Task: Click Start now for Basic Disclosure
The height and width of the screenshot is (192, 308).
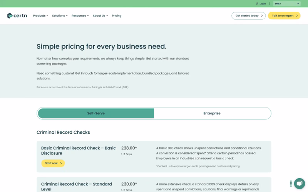Action: pyautogui.click(x=53, y=163)
